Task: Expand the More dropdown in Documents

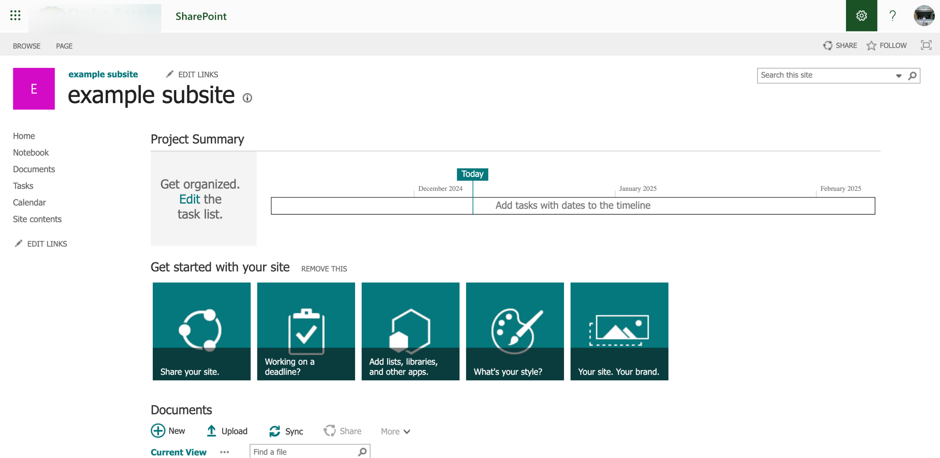Action: coord(395,432)
